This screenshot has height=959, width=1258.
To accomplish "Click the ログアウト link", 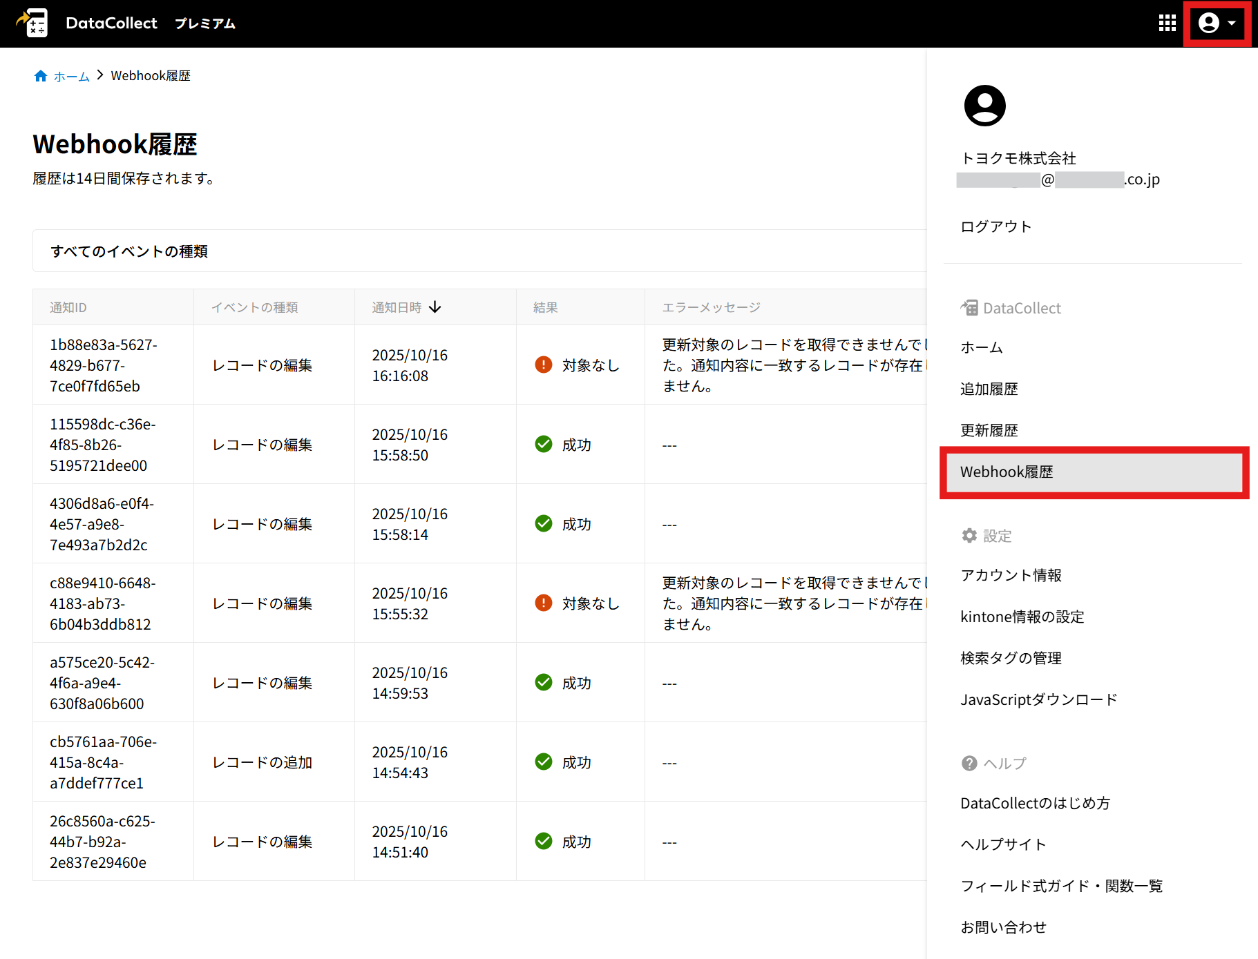I will click(x=995, y=226).
